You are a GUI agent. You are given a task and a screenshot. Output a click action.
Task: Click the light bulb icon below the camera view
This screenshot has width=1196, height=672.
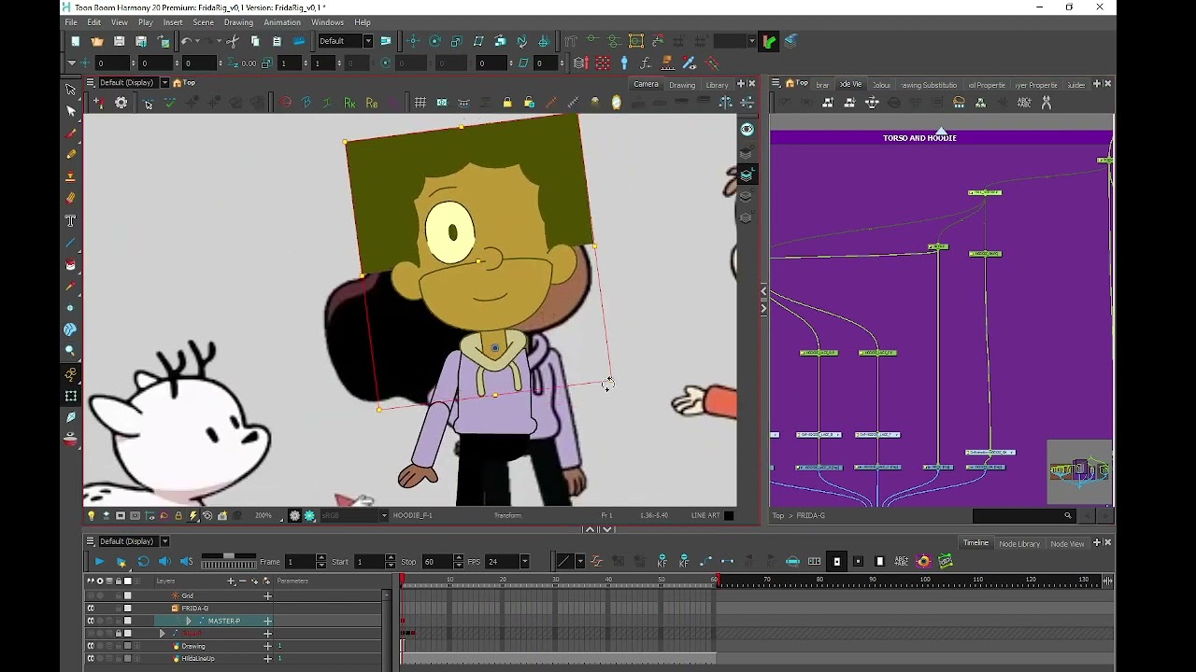pos(91,515)
